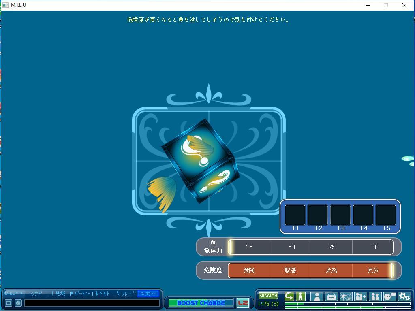Image resolution: width=415 pixels, height=311 pixels.
Task: Open the two-person party icon
Action: pyautogui.click(x=375, y=297)
